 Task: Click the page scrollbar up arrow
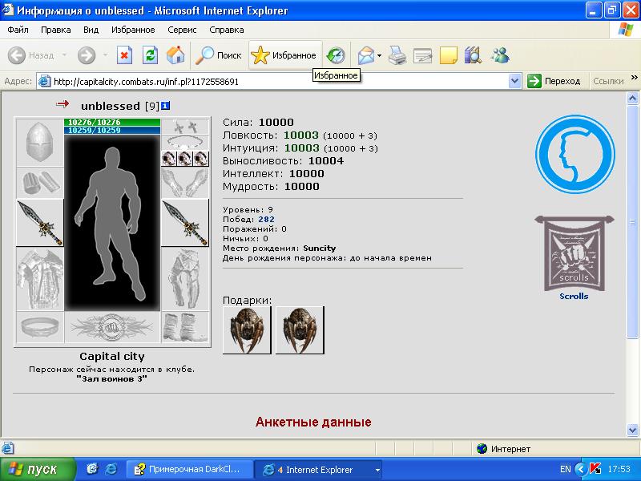pos(632,98)
